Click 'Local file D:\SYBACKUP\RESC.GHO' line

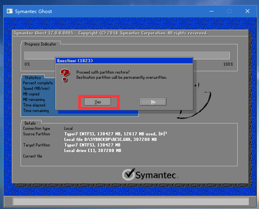click(110, 139)
